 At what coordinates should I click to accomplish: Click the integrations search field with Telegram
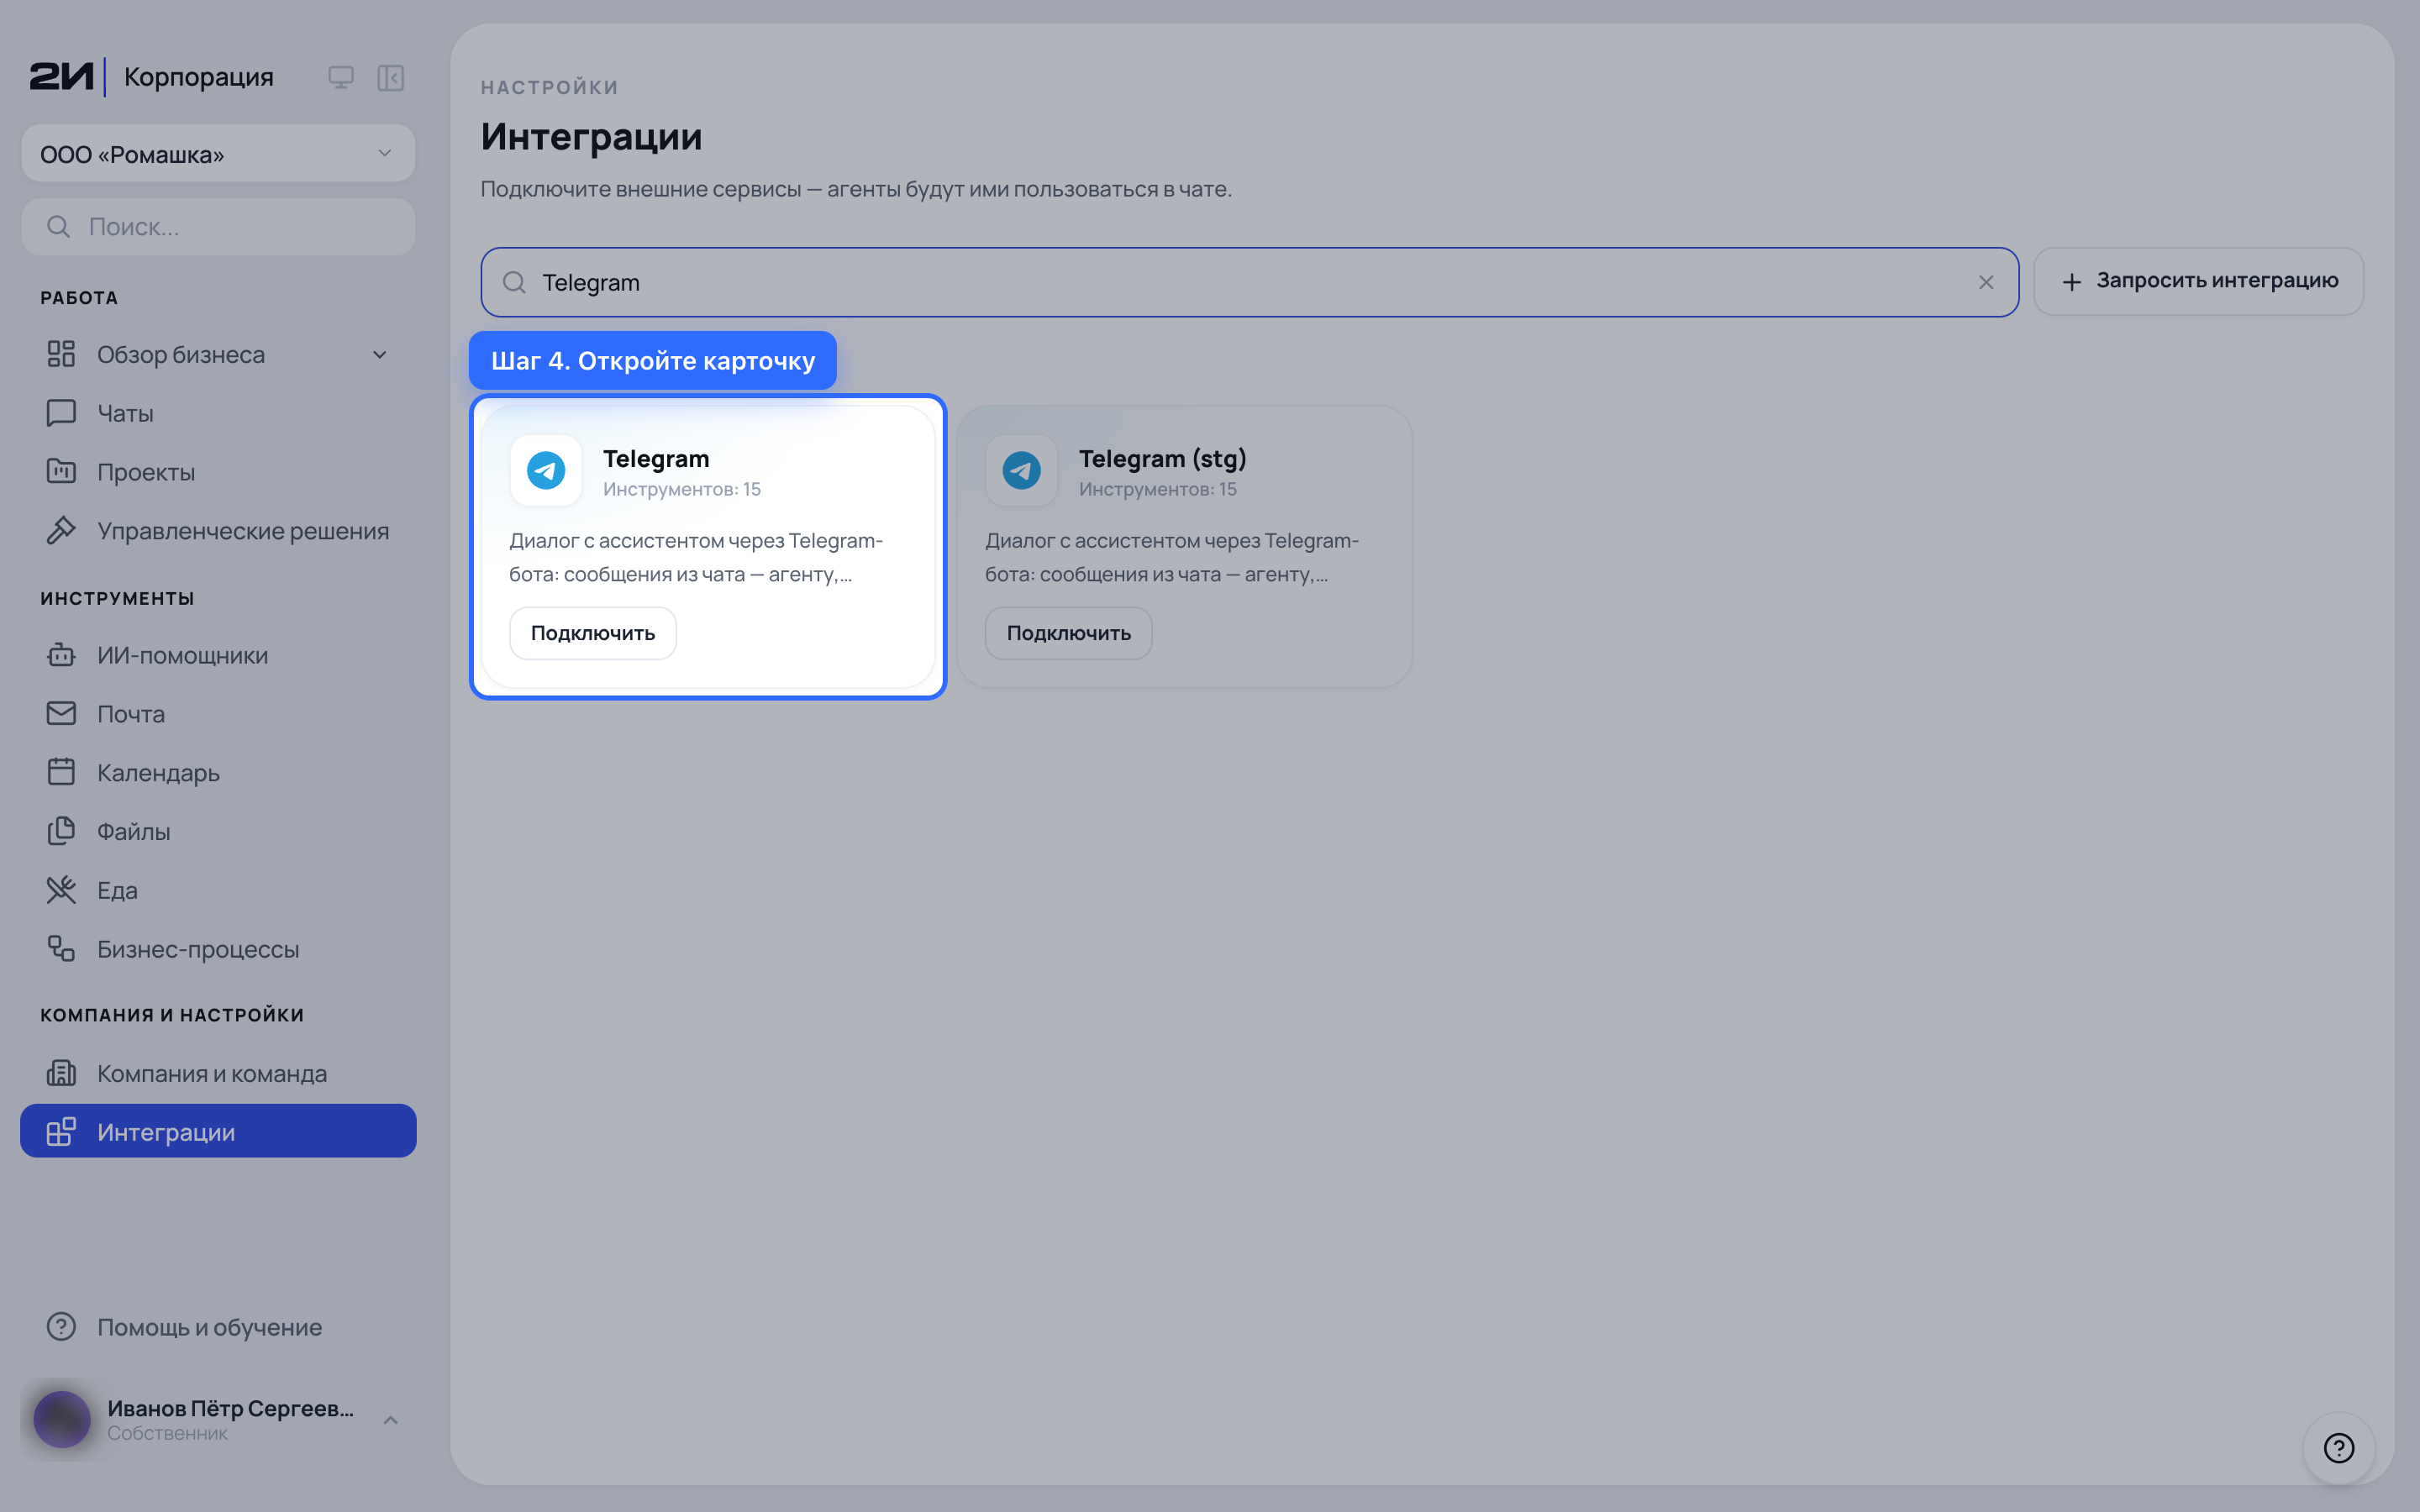(1249, 282)
